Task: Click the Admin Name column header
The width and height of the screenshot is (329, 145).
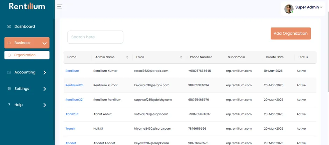Action: 105,57
